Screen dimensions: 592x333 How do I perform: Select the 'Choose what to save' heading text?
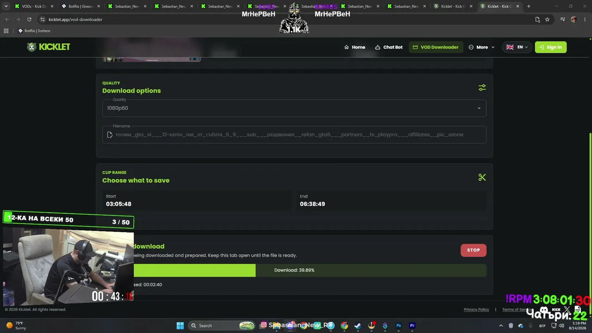pyautogui.click(x=136, y=180)
